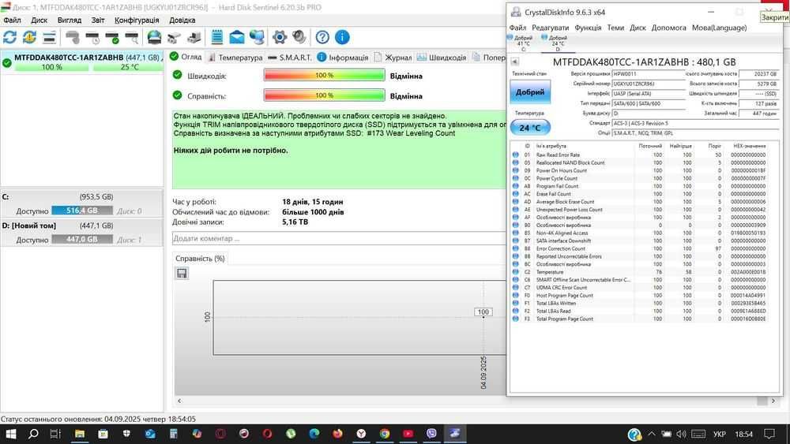The height and width of the screenshot is (444, 790).
Task: Open the Конфігурація menu
Action: click(x=137, y=21)
